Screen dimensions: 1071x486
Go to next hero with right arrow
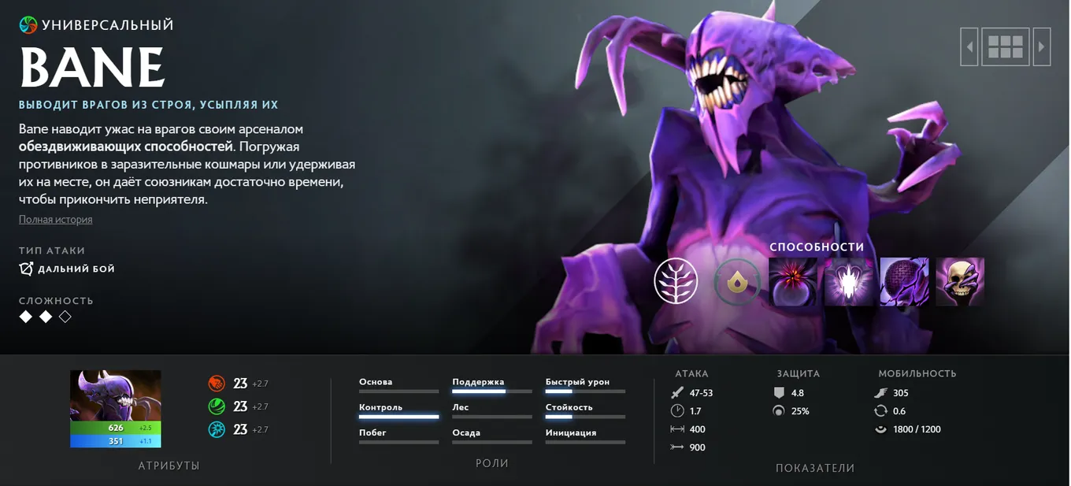pos(1042,47)
